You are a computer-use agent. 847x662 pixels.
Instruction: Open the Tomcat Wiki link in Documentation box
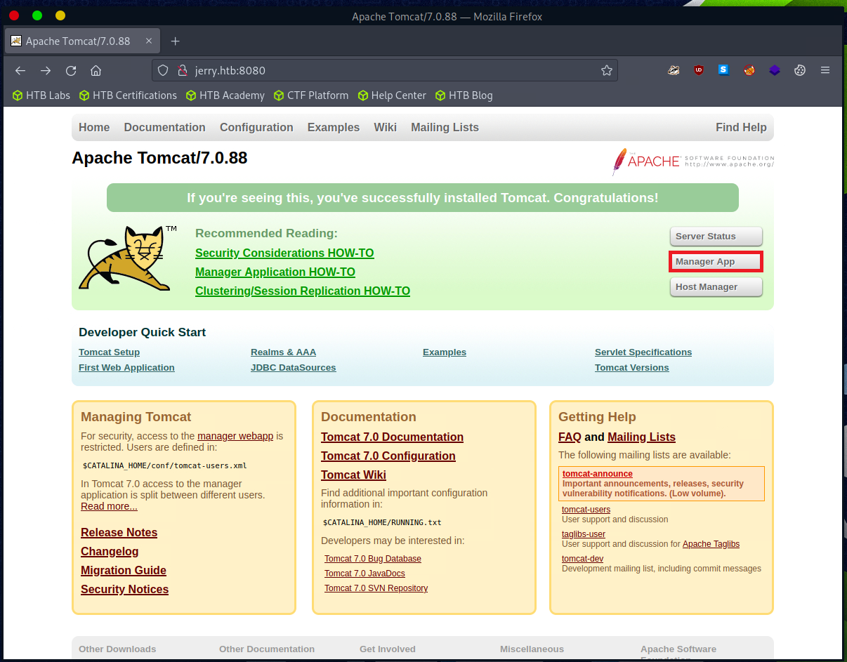pyautogui.click(x=353, y=475)
